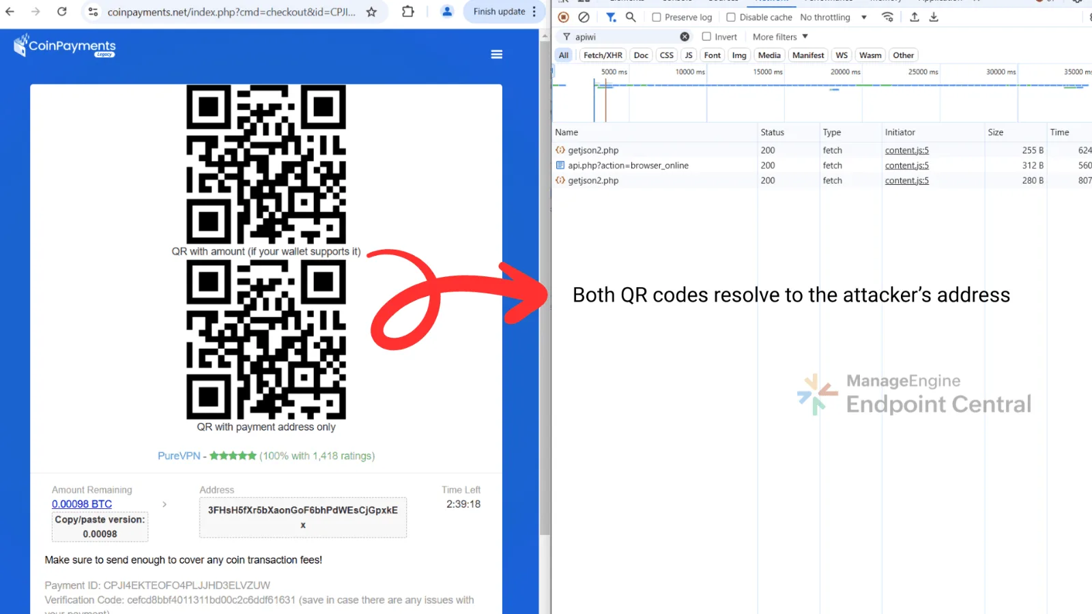Open the Chrome profile avatar
This screenshot has width=1092, height=614.
tap(447, 12)
